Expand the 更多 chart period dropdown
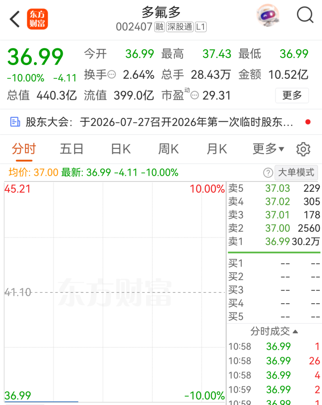Image resolution: width=322 pixels, height=405 pixels. tap(268, 149)
